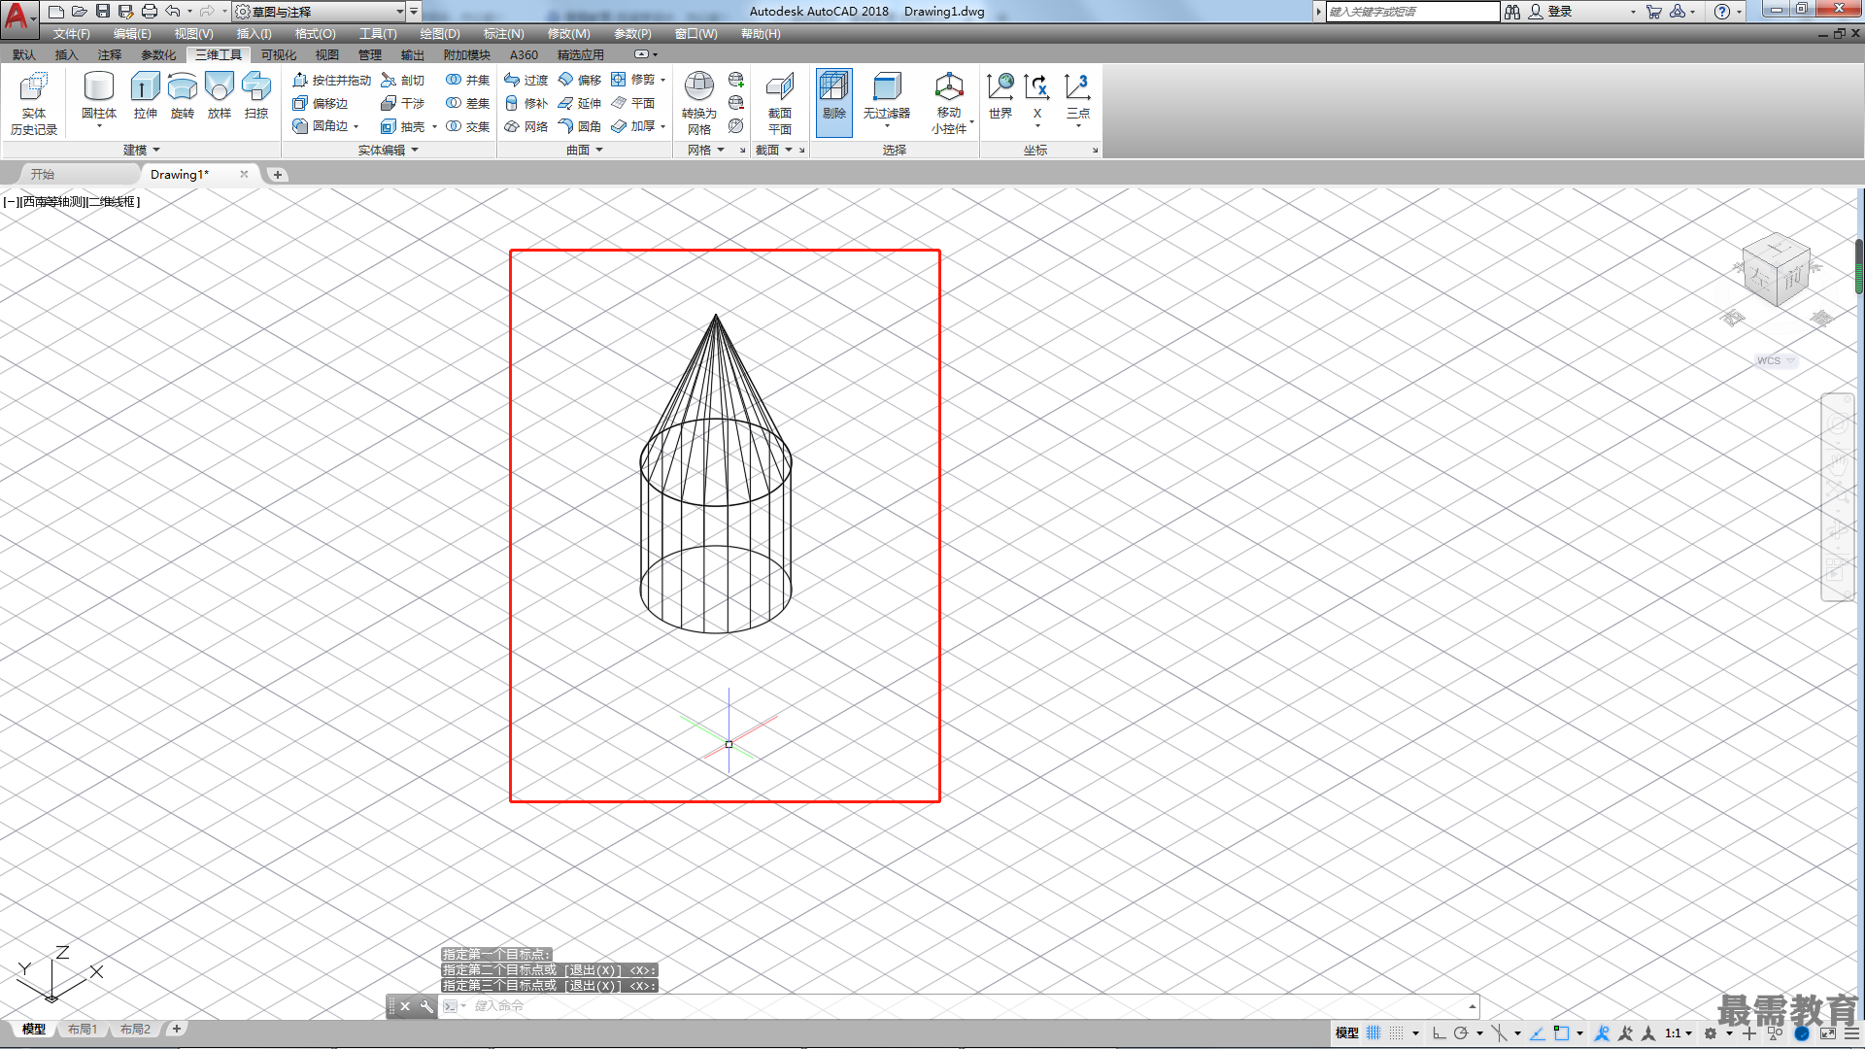Screen dimensions: 1865x1049
Task: Open the 圆角边 fillet edge dropdown arrow
Action: coord(356,126)
